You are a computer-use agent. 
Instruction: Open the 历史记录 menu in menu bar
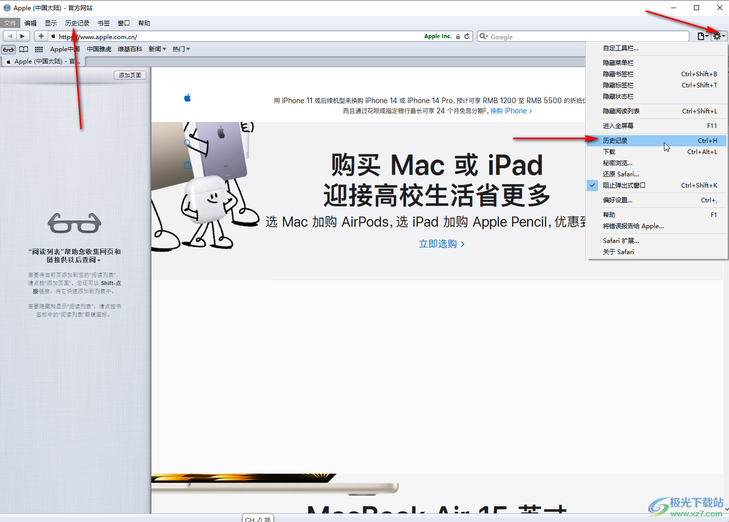tap(77, 23)
